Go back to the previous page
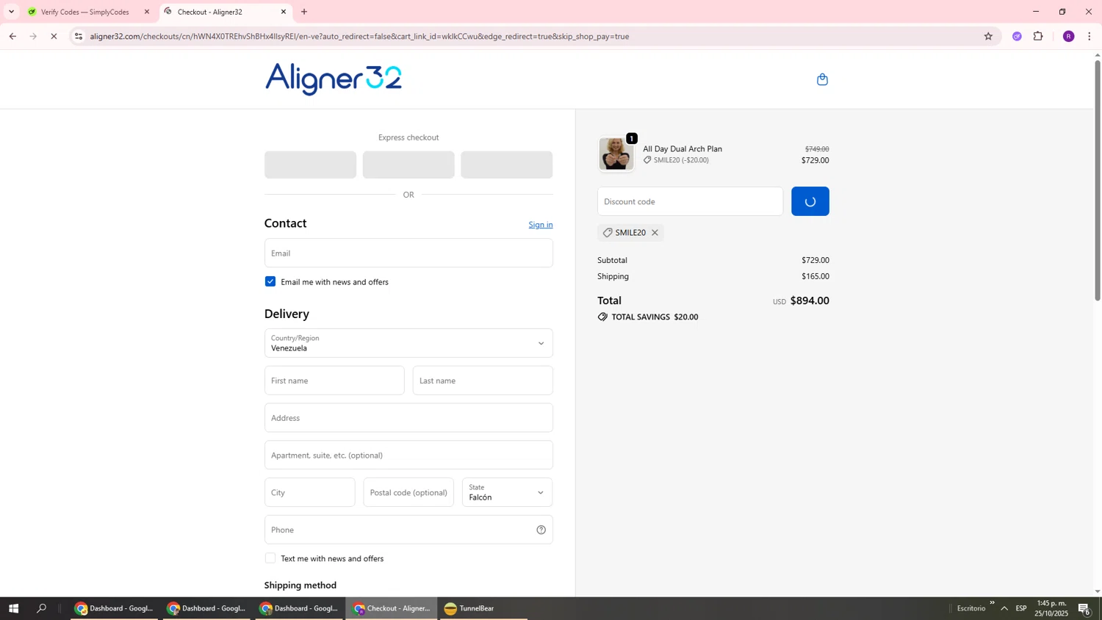The width and height of the screenshot is (1102, 620). pos(12,36)
